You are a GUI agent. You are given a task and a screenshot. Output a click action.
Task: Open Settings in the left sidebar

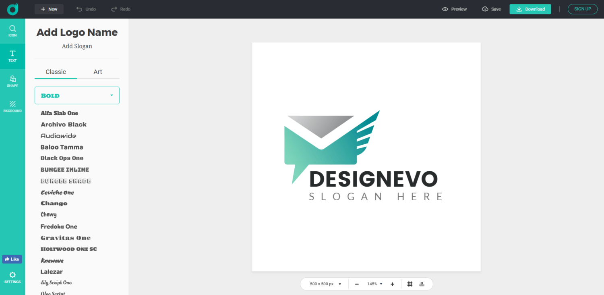coord(12,277)
